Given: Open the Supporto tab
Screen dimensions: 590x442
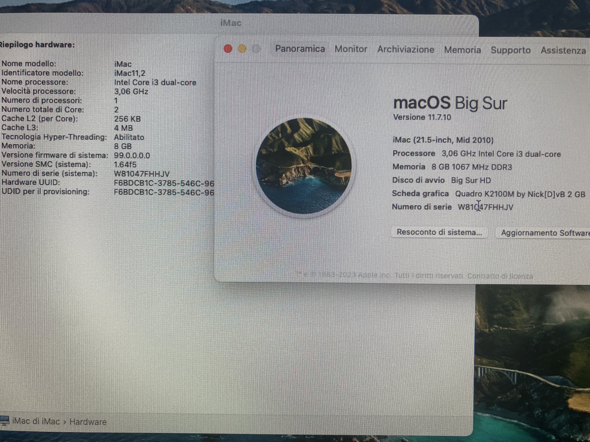Looking at the screenshot, I should coord(511,50).
